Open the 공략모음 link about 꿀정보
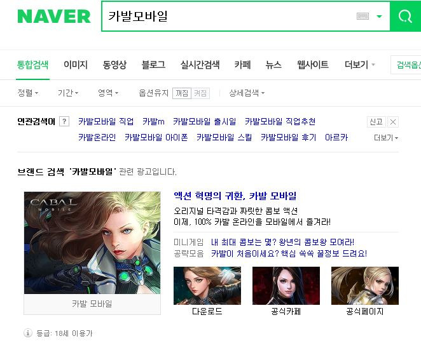421x348 pixels. click(289, 253)
